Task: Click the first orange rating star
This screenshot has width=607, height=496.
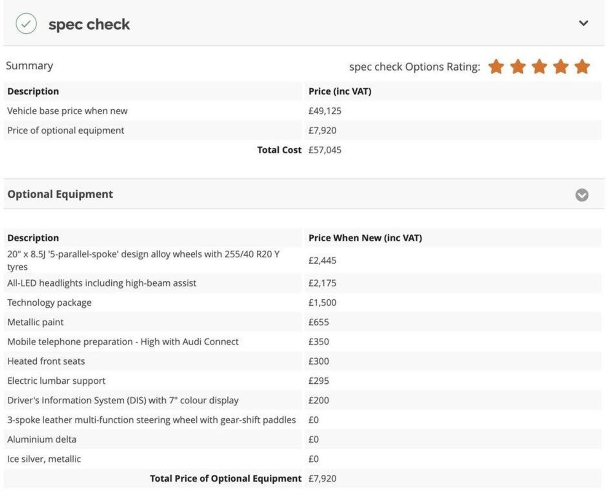Action: coord(496,67)
